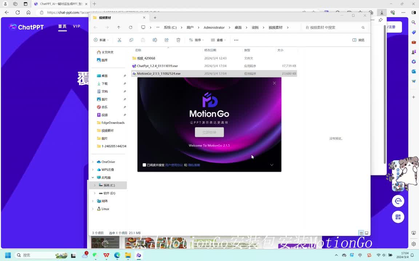Viewport: 419px width, 261px height.
Task: Open the 用户使用协议 link in installer
Action: 174,165
